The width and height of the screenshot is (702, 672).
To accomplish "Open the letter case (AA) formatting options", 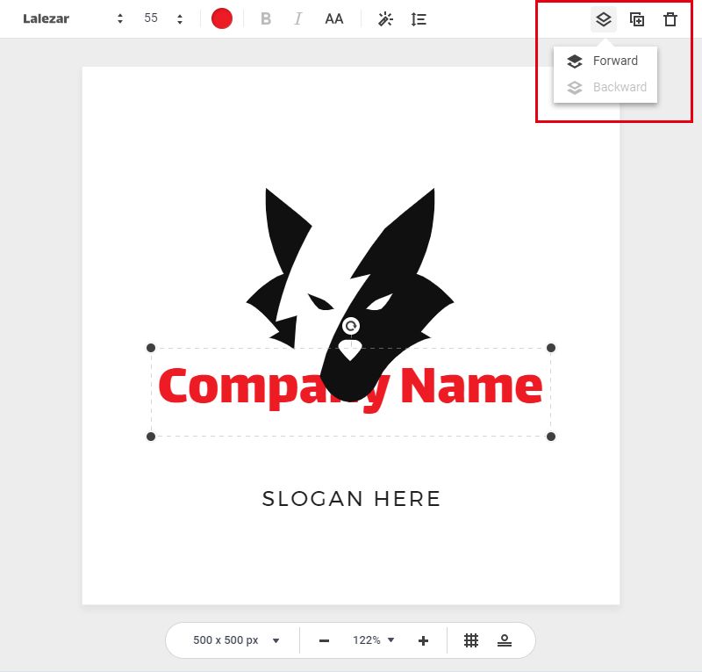I will (333, 18).
